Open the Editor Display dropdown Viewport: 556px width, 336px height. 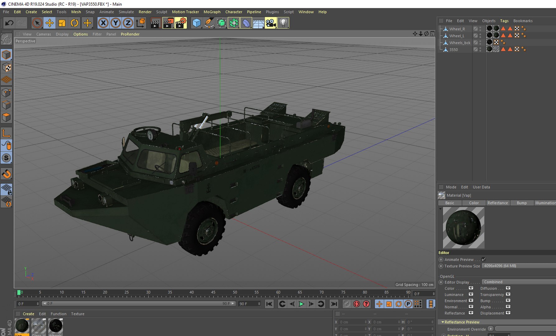tap(519, 282)
